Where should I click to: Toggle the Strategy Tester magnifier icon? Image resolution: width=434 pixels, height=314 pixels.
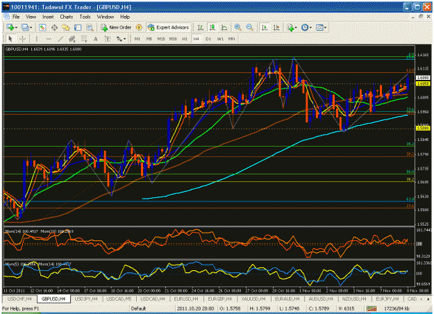tap(90, 27)
